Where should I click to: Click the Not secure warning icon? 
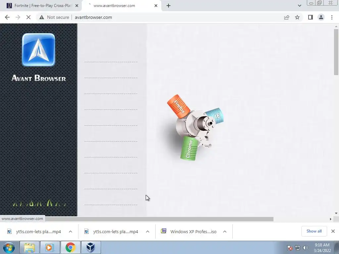point(42,17)
